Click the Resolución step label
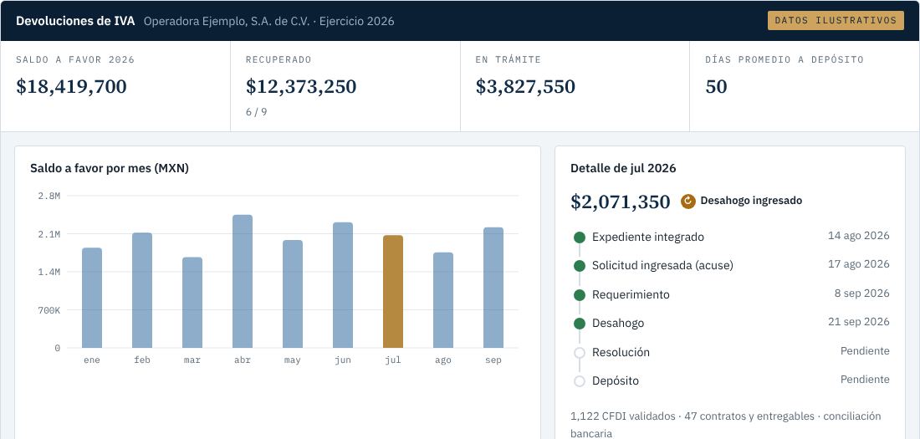This screenshot has width=920, height=439. 621,352
